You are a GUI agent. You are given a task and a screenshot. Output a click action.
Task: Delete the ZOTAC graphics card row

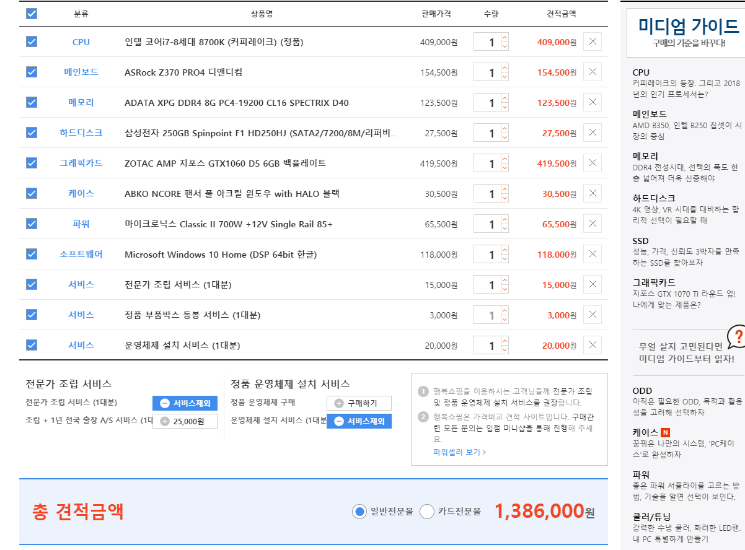coord(592,163)
